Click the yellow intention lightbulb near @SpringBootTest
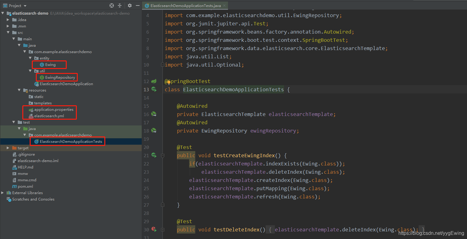Viewport: 467px width, 239px height. [169, 82]
